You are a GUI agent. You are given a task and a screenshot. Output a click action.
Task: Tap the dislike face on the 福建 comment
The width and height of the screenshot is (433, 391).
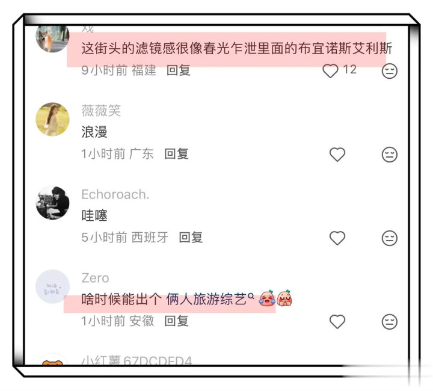tap(389, 71)
